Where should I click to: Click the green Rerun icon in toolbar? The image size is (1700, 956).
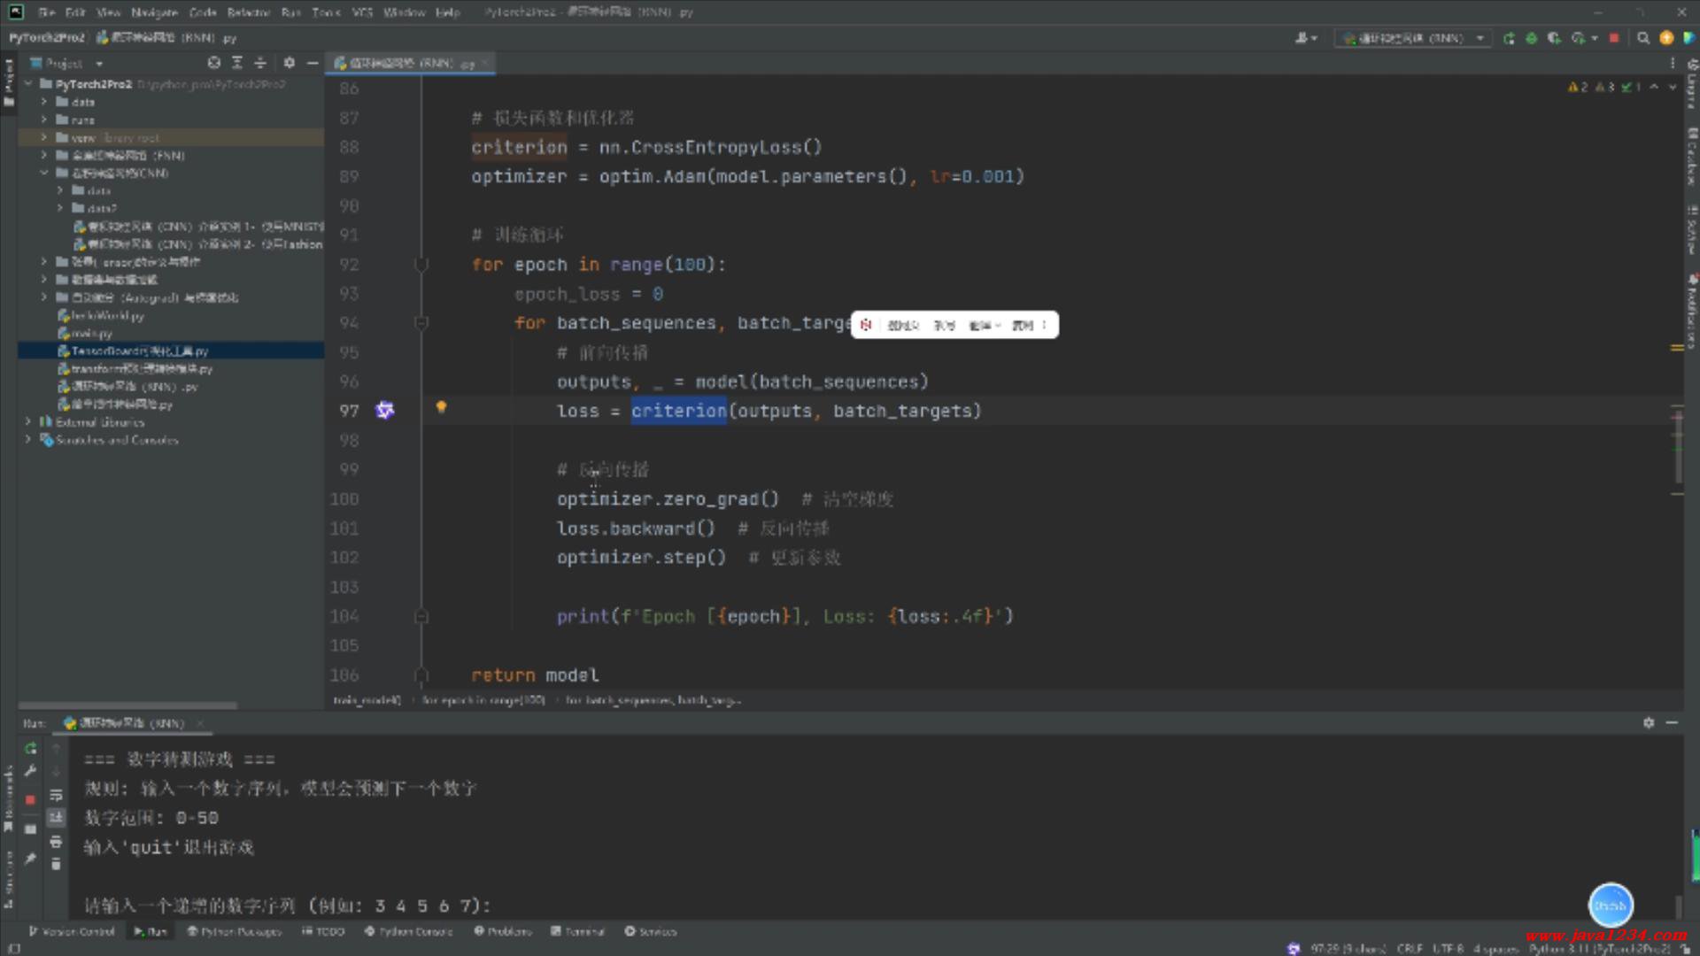[x=1509, y=38]
